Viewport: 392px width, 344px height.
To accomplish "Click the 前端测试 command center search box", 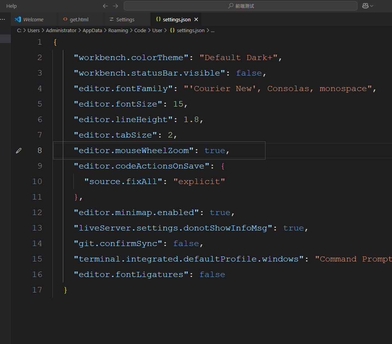I will [x=241, y=6].
